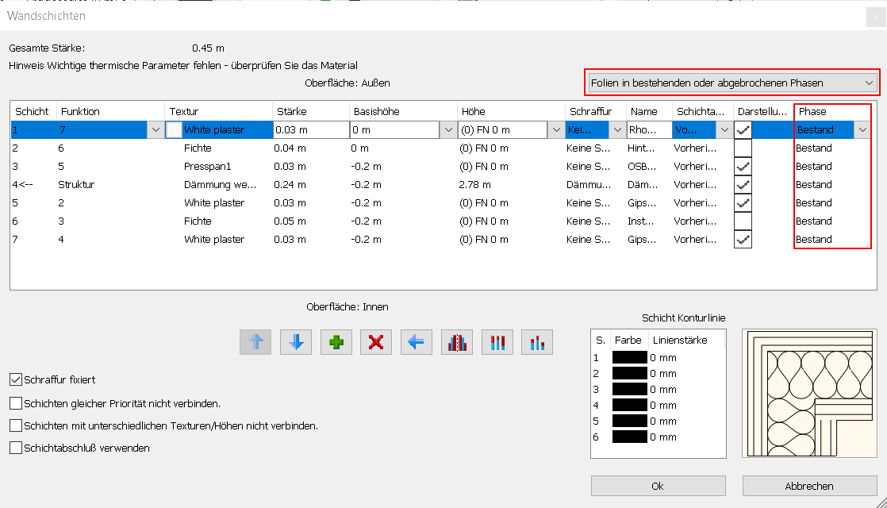Pick the Farbe swatch for contour line 6

tap(630, 437)
